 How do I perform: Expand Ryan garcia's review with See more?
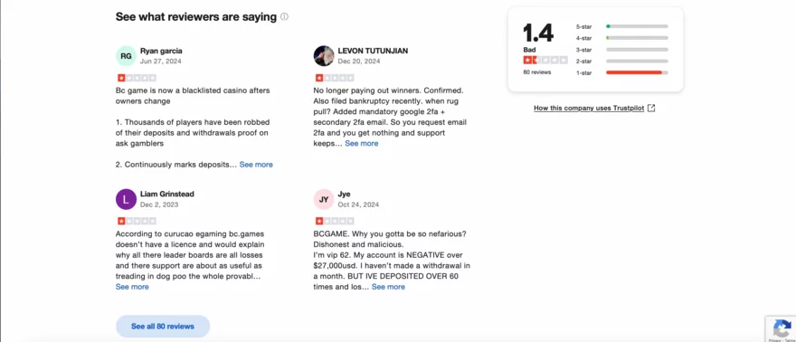256,165
